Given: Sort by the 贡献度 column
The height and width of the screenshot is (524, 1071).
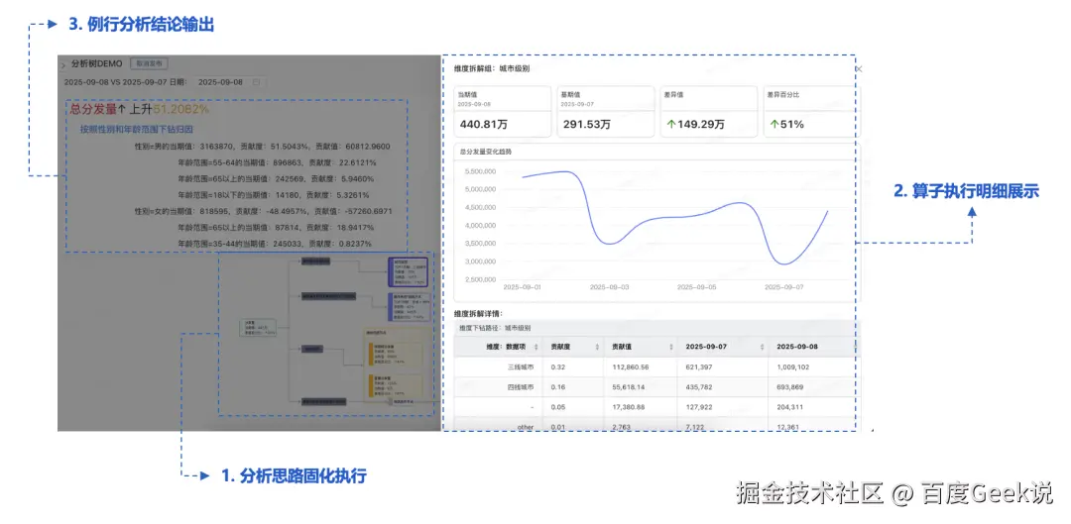Looking at the screenshot, I should (598, 347).
